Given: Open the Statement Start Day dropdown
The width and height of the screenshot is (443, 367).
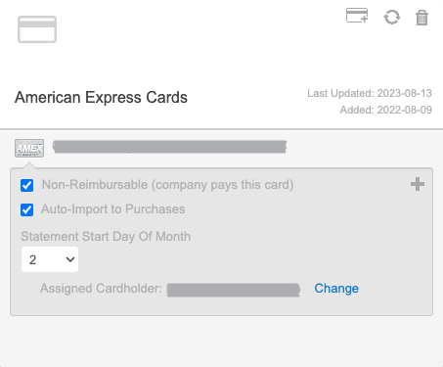Looking at the screenshot, I should coord(50,259).
